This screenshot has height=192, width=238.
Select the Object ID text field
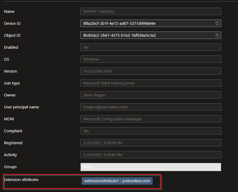click(147, 35)
